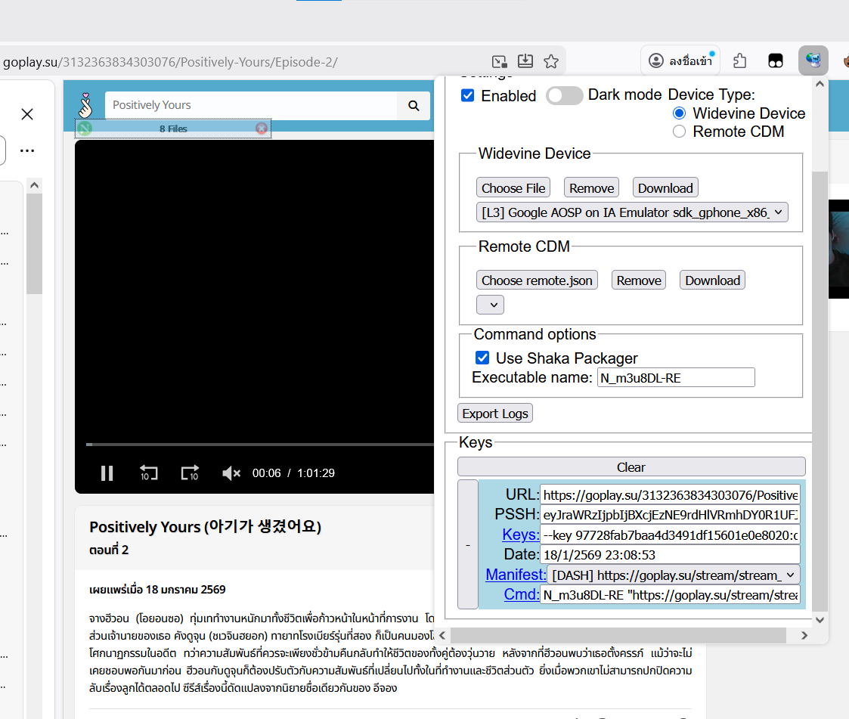This screenshot has height=719, width=849.
Task: Bookmark this page with star icon
Action: click(x=551, y=61)
